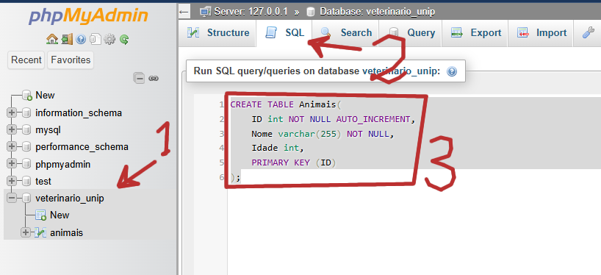601x275 pixels.
Task: Open the Structure tab
Action: tap(217, 33)
